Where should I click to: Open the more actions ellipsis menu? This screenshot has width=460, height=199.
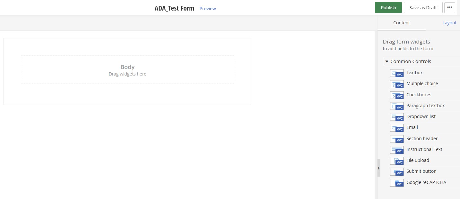tap(449, 8)
